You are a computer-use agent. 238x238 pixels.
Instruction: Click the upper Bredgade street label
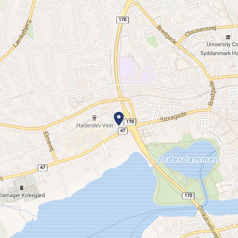167,35
